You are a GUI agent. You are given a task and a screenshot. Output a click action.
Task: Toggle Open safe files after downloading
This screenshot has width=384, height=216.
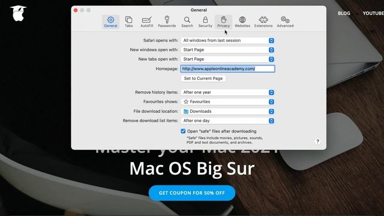point(183,131)
